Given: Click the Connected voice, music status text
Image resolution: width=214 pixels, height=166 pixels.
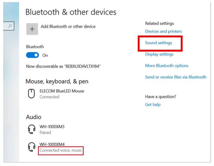Looking at the screenshot, I should (x=61, y=150).
